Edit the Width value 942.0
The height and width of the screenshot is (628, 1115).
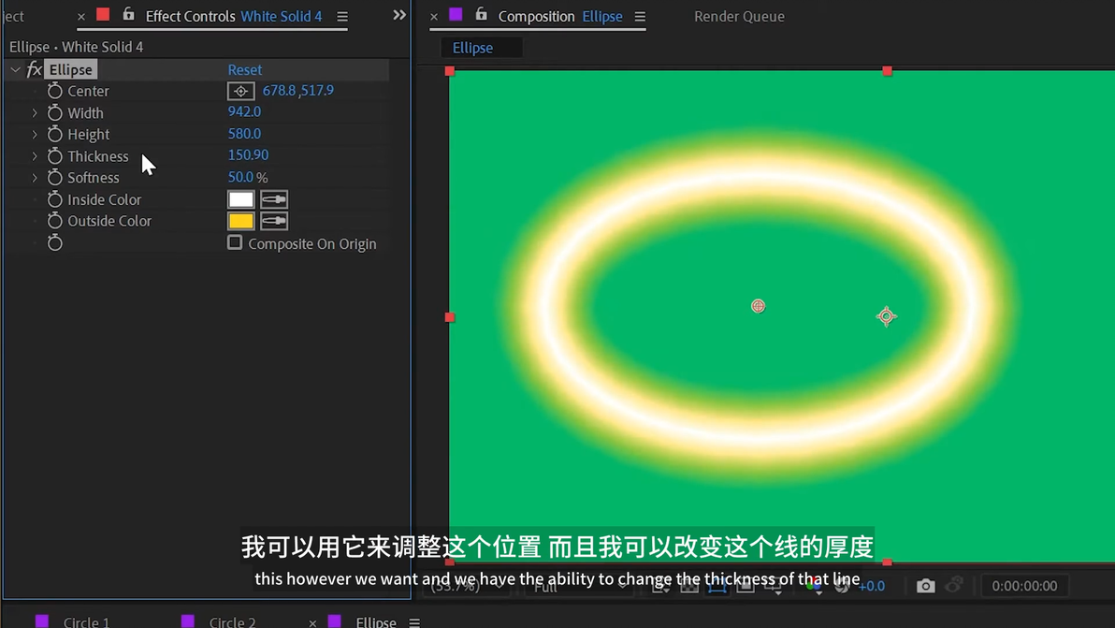(x=244, y=111)
